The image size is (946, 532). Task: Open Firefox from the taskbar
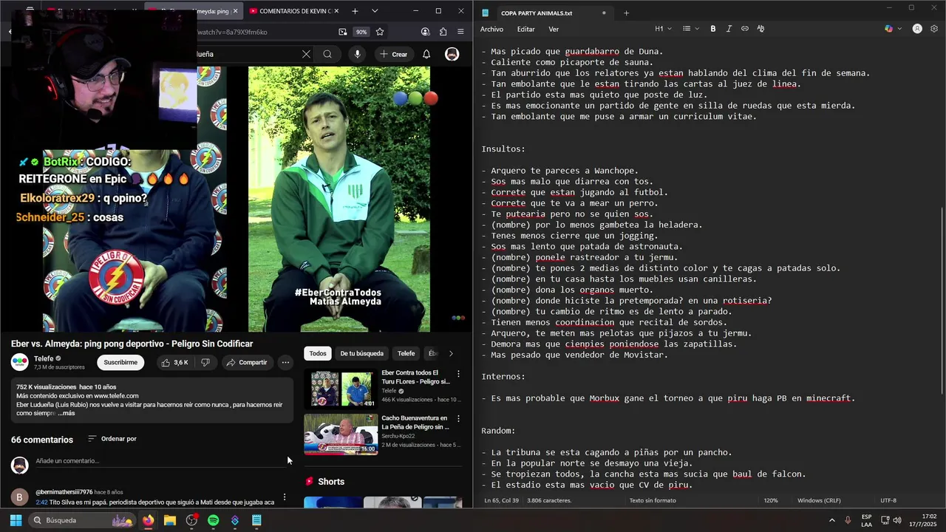pos(149,520)
